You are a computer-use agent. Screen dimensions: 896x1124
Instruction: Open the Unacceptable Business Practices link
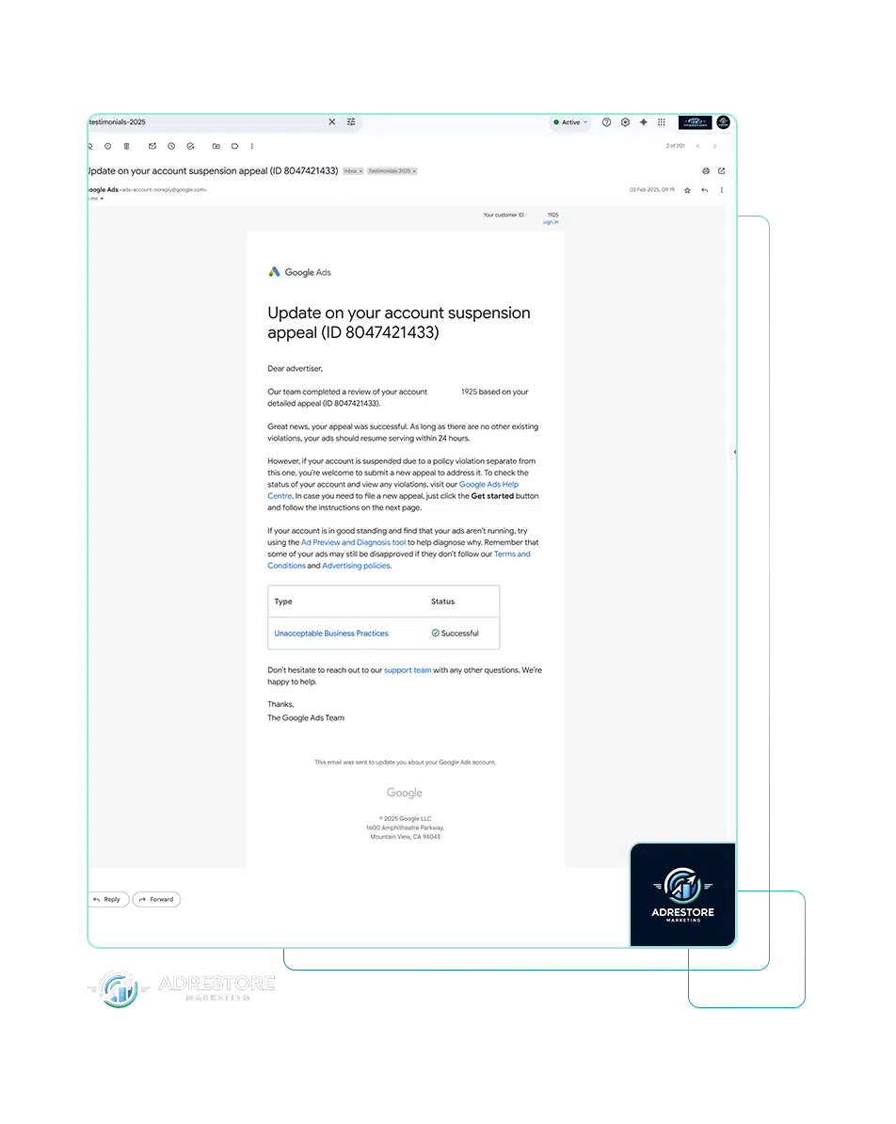click(331, 634)
